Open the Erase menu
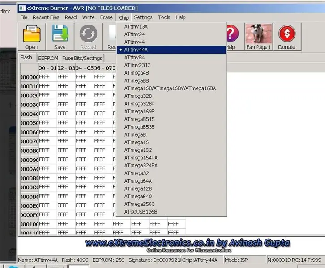 point(107,17)
